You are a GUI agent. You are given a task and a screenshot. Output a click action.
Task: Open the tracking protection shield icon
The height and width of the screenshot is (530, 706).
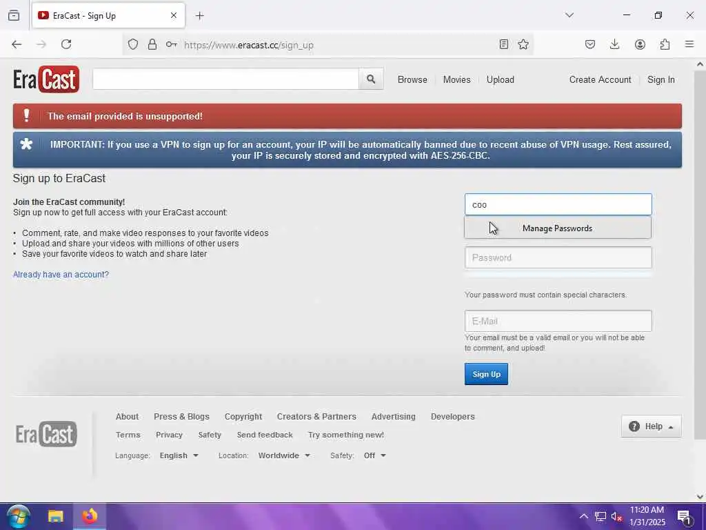(133, 44)
